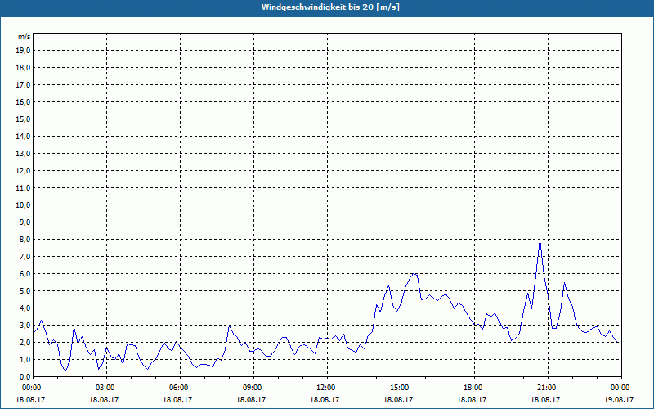Select the '7,0' y-axis label
Screen dimensions: 654x409
[x=25, y=257]
